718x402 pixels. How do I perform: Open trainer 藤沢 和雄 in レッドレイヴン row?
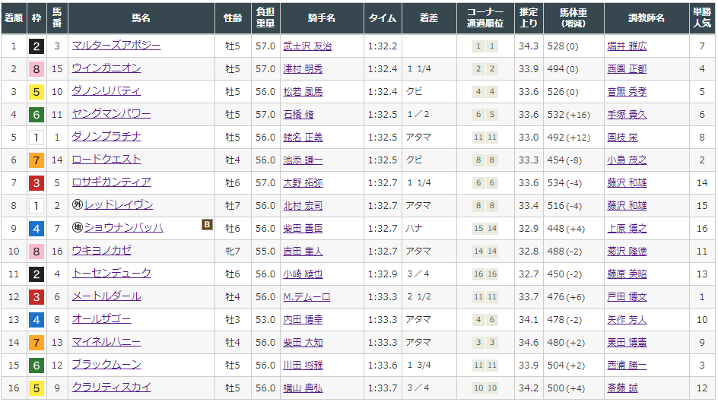pos(627,206)
